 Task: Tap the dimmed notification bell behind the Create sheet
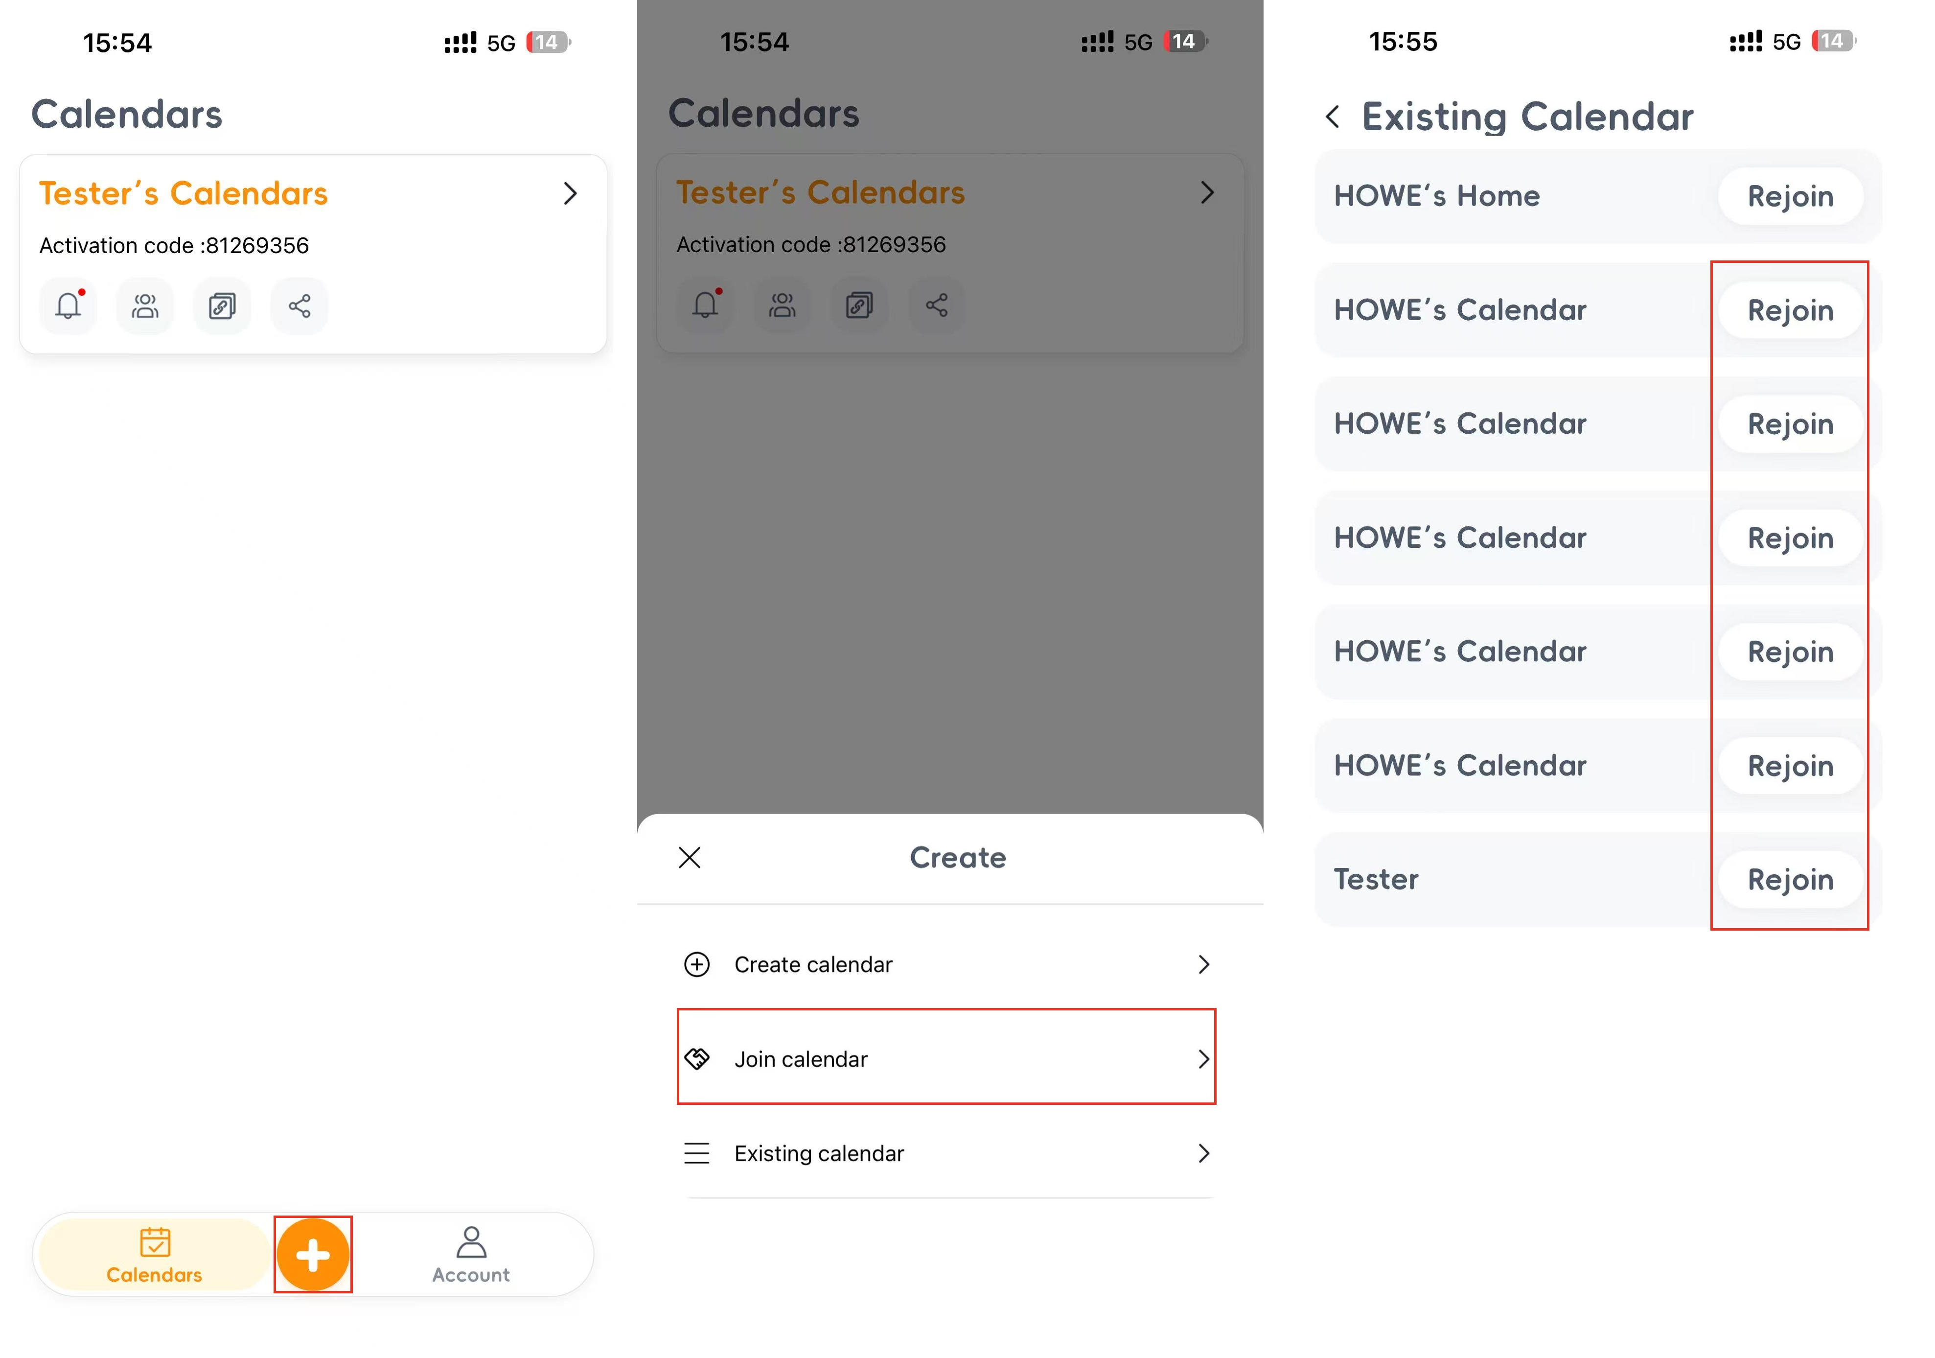(x=705, y=305)
